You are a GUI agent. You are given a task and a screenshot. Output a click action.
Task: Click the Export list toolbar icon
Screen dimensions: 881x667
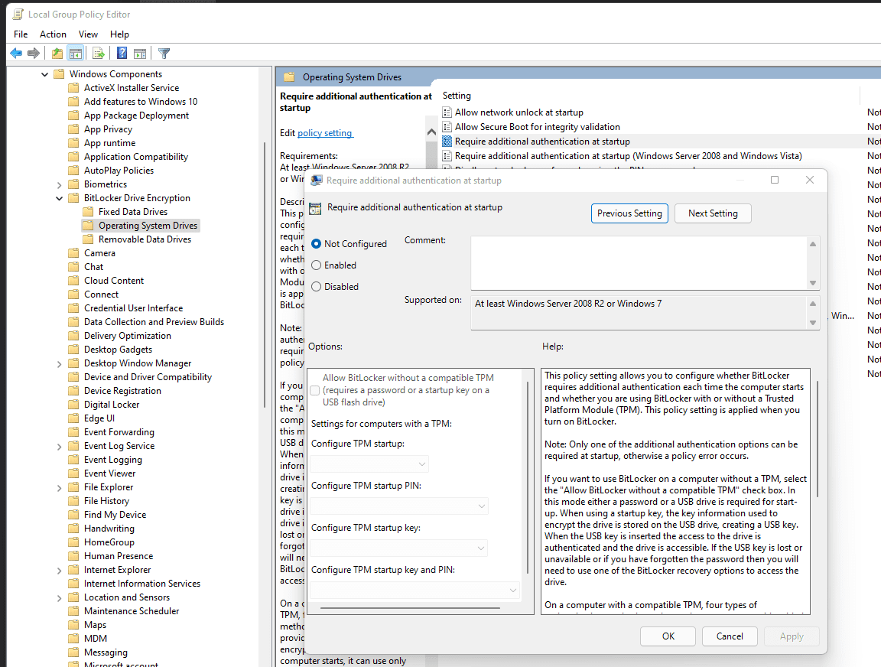pos(99,54)
